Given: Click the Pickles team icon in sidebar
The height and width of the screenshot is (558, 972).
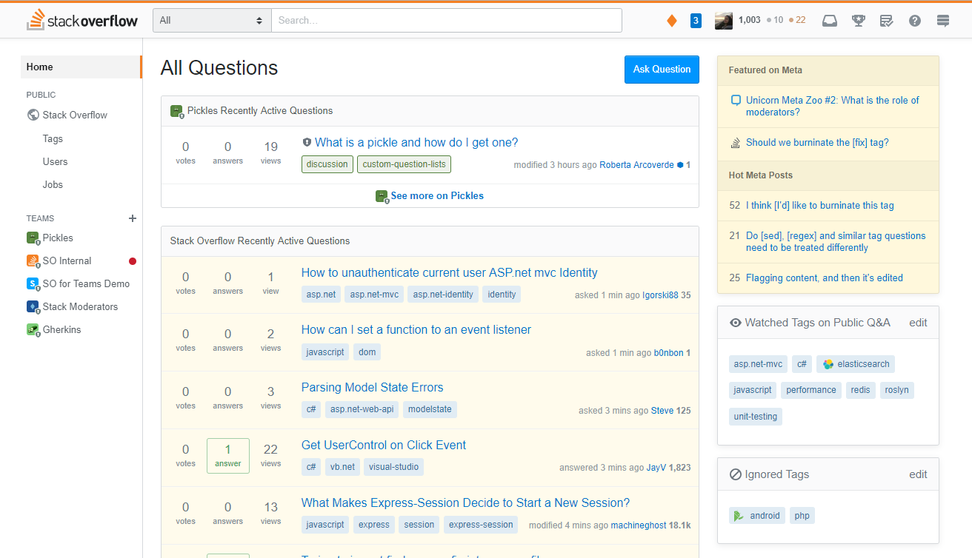Looking at the screenshot, I should coord(33,238).
